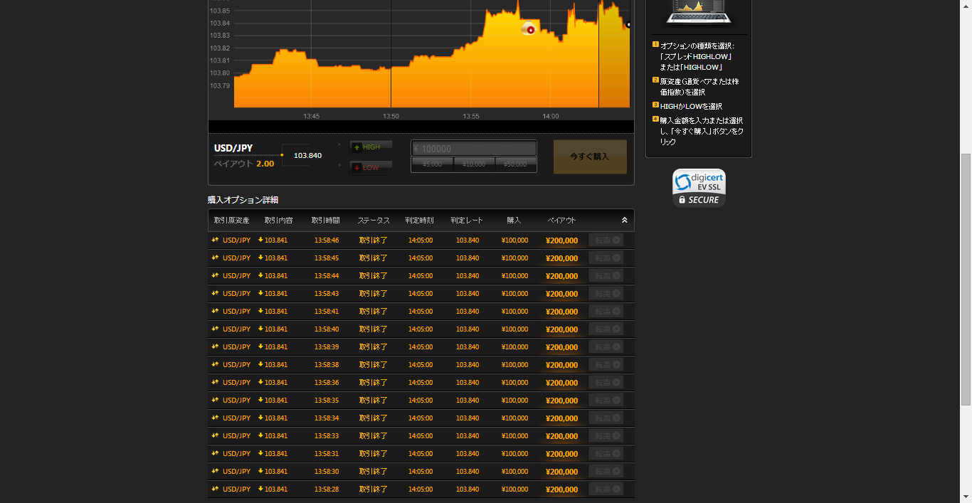Click the 取引時間 column header

pos(326,221)
